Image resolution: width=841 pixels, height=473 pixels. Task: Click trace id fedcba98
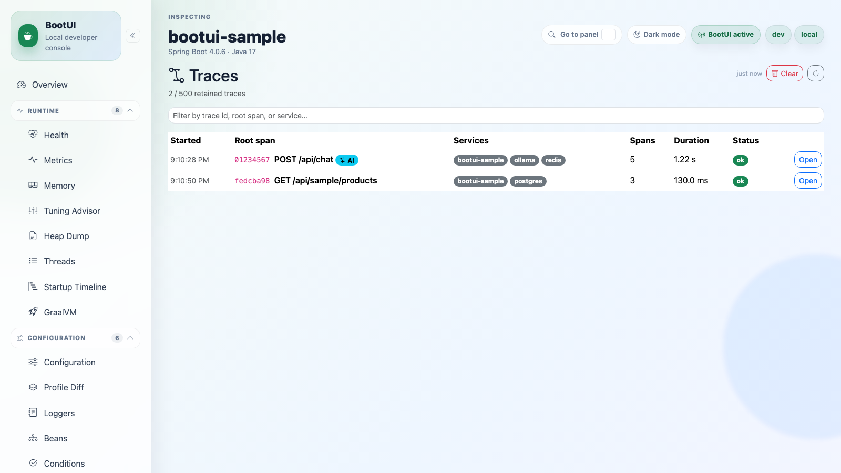pyautogui.click(x=252, y=181)
